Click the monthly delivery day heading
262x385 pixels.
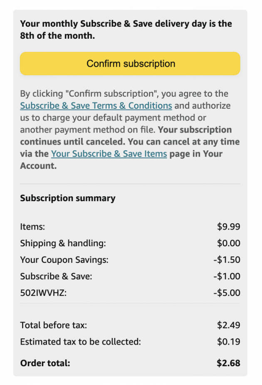pyautogui.click(x=126, y=30)
